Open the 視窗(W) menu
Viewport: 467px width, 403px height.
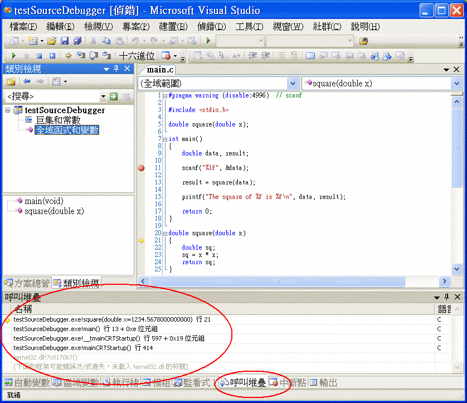pyautogui.click(x=288, y=27)
